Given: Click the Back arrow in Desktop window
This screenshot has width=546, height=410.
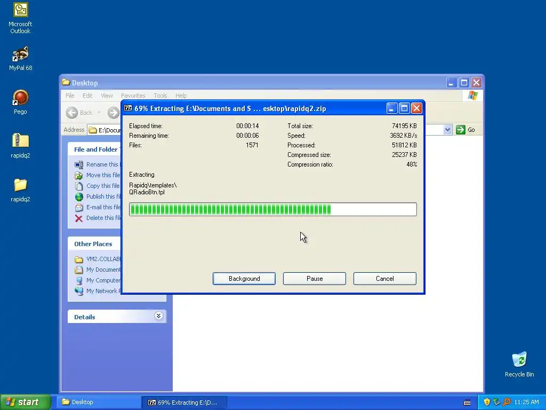Looking at the screenshot, I should click(72, 113).
